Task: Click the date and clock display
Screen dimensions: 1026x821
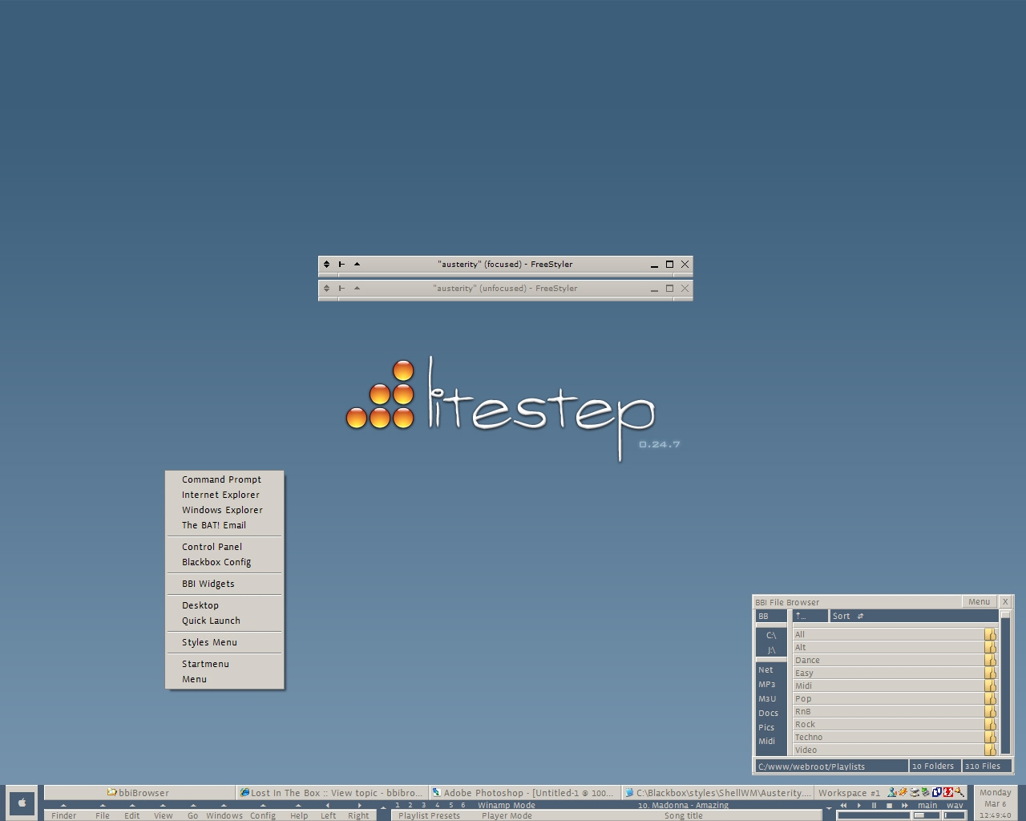Action: click(995, 803)
